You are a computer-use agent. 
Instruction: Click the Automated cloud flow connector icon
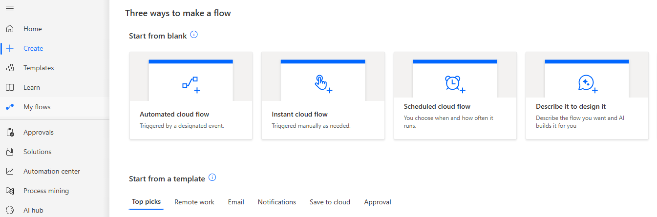[191, 84]
